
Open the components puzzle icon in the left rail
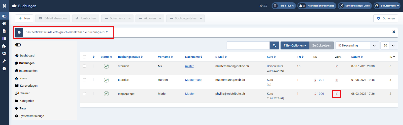(4, 46)
